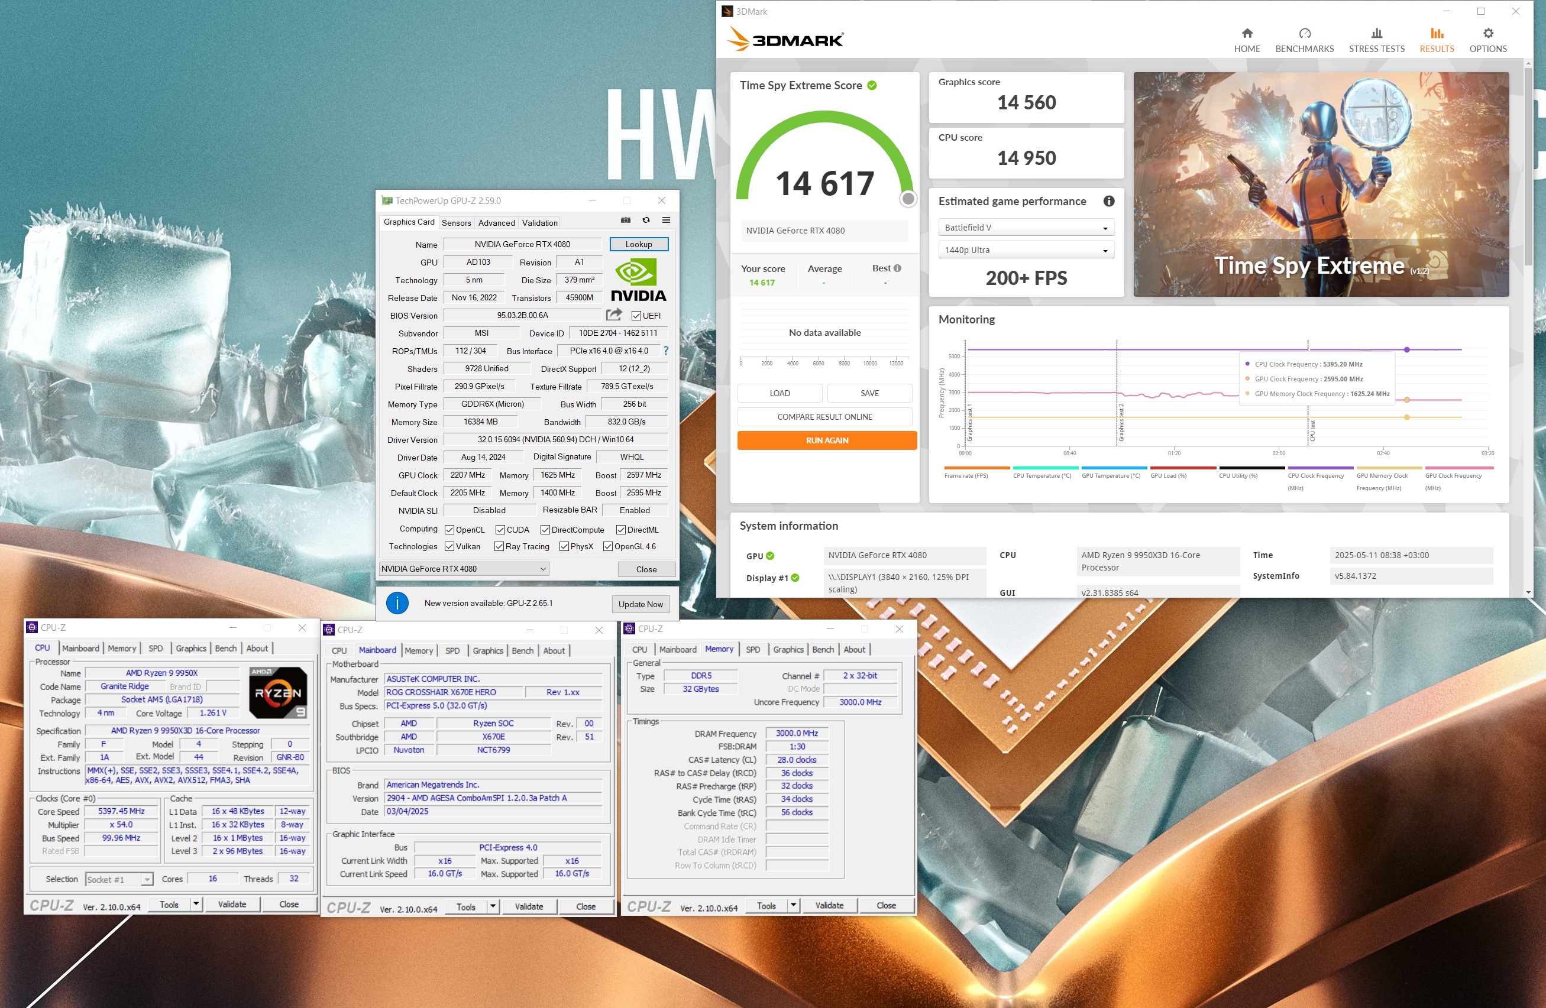Expand Tools arrow in CPU-Z Mainboard window
Viewport: 1546px width, 1008px height.
[493, 906]
